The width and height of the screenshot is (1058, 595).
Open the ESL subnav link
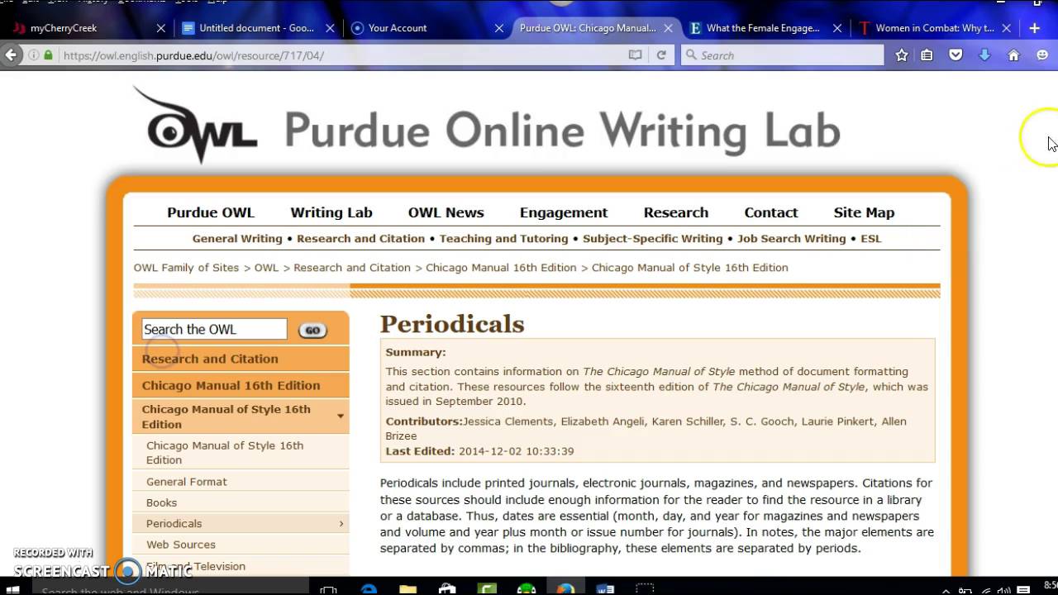pyautogui.click(x=871, y=239)
